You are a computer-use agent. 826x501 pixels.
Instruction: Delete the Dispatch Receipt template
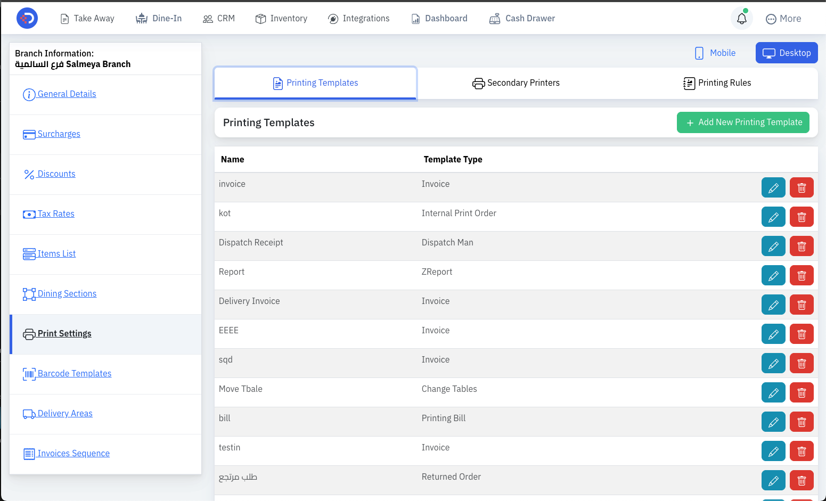(x=802, y=246)
